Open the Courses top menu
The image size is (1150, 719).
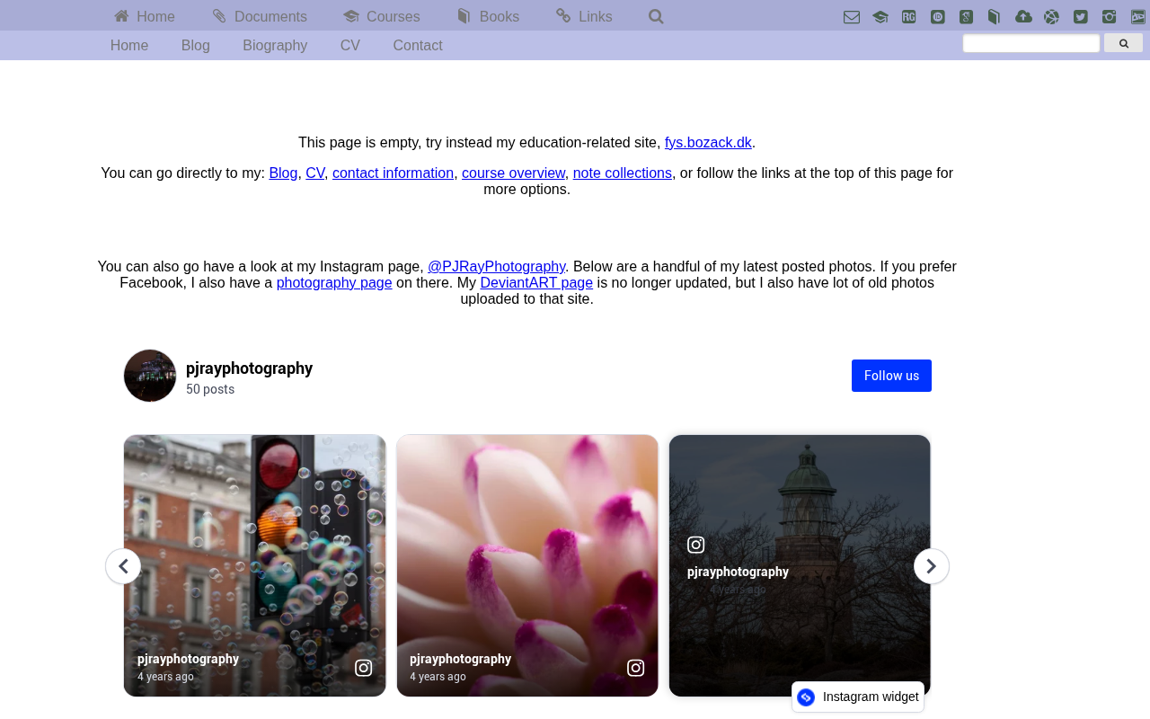pyautogui.click(x=381, y=16)
